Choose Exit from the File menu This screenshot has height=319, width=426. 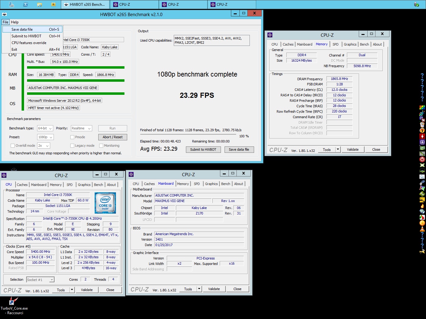pyautogui.click(x=33, y=50)
